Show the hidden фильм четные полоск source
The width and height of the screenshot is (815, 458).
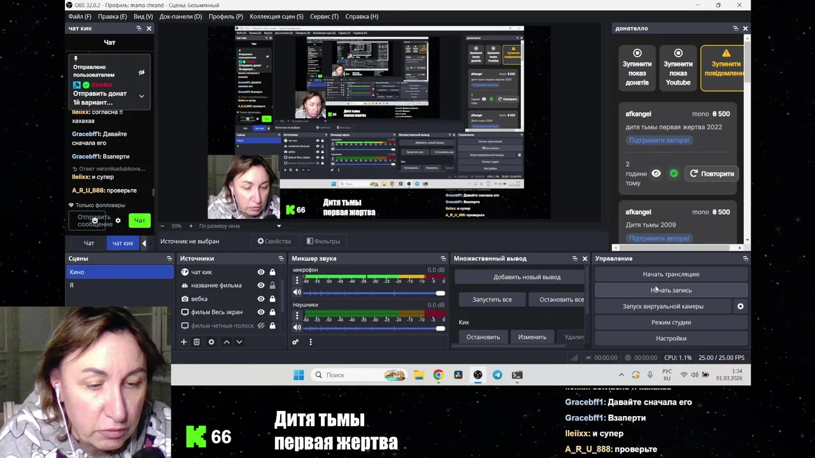260,325
